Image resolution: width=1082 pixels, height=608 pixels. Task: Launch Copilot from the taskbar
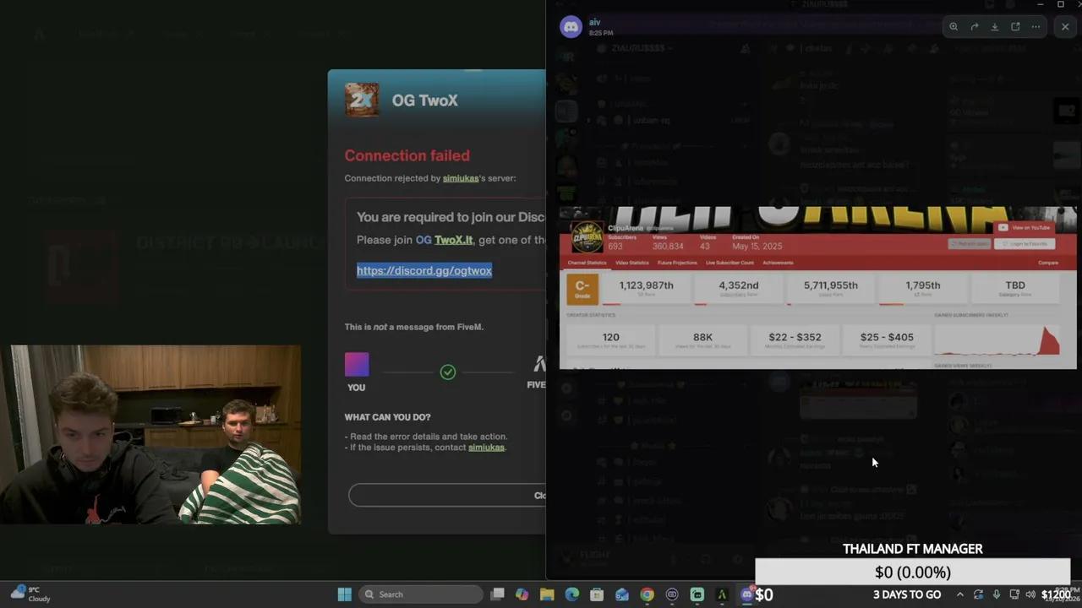point(522,594)
